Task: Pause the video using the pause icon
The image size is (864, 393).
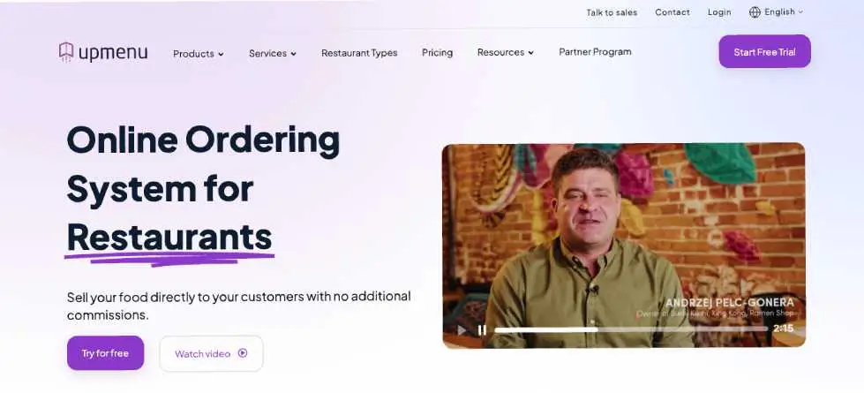Action: point(482,329)
